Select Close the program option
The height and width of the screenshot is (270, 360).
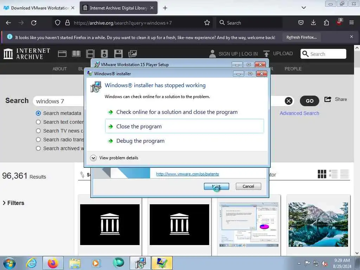[184, 126]
